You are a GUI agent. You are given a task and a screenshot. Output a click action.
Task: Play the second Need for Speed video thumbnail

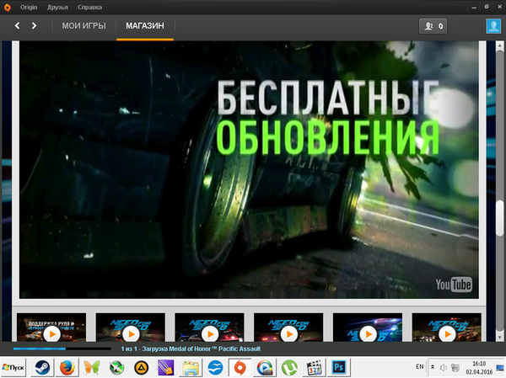pyautogui.click(x=131, y=327)
